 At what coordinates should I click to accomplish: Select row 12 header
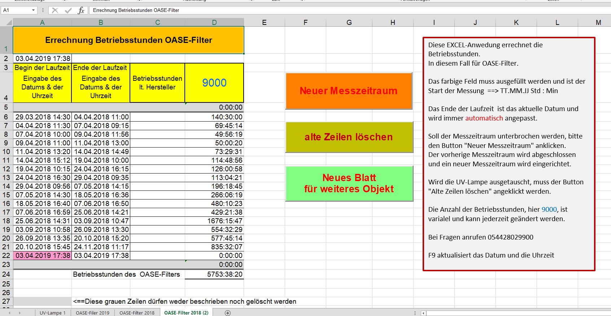(6, 169)
